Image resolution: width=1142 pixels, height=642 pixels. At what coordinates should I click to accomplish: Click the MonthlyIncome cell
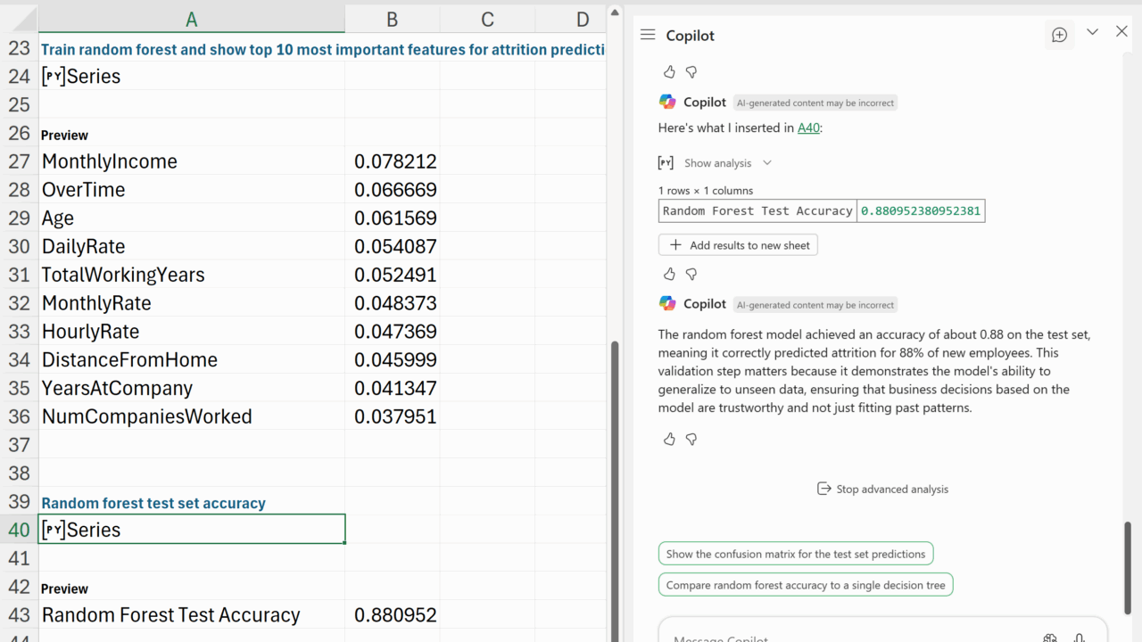191,161
